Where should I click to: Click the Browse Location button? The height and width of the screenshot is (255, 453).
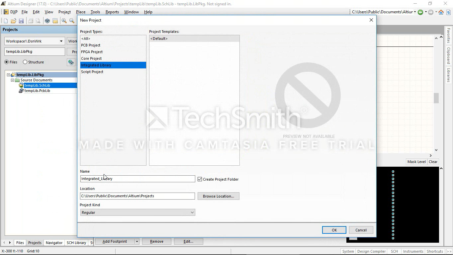tap(218, 196)
